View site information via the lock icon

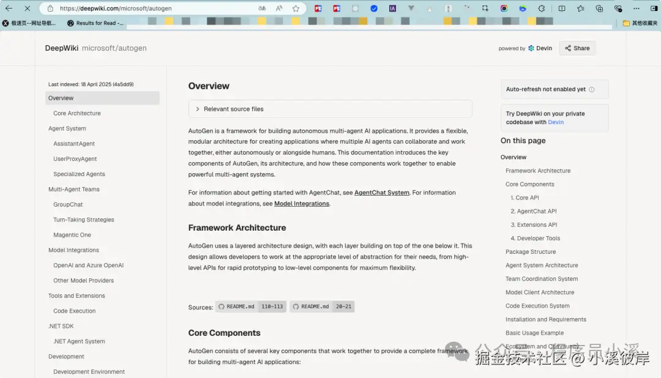pos(50,8)
